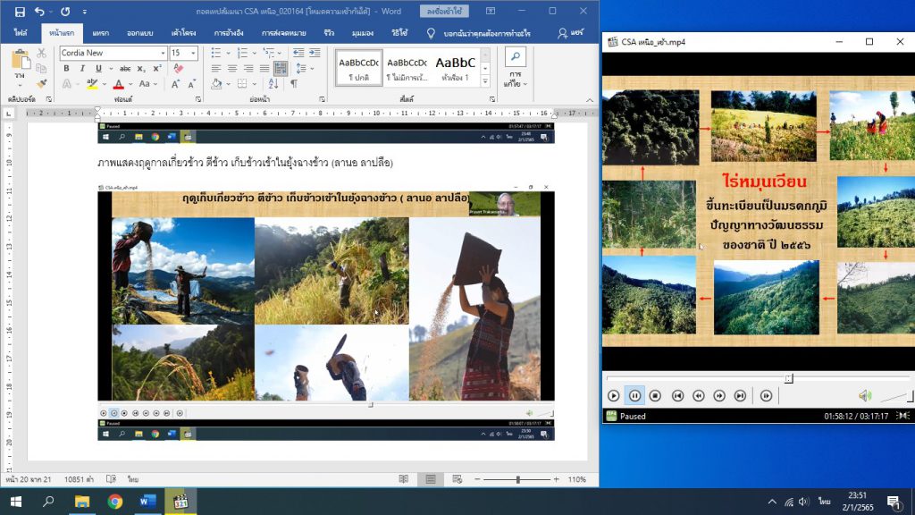Expand the font size 15 dropdown
This screenshot has width=915, height=515.
click(193, 53)
